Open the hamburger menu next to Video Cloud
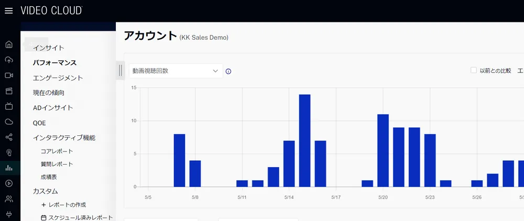 click(x=8, y=10)
